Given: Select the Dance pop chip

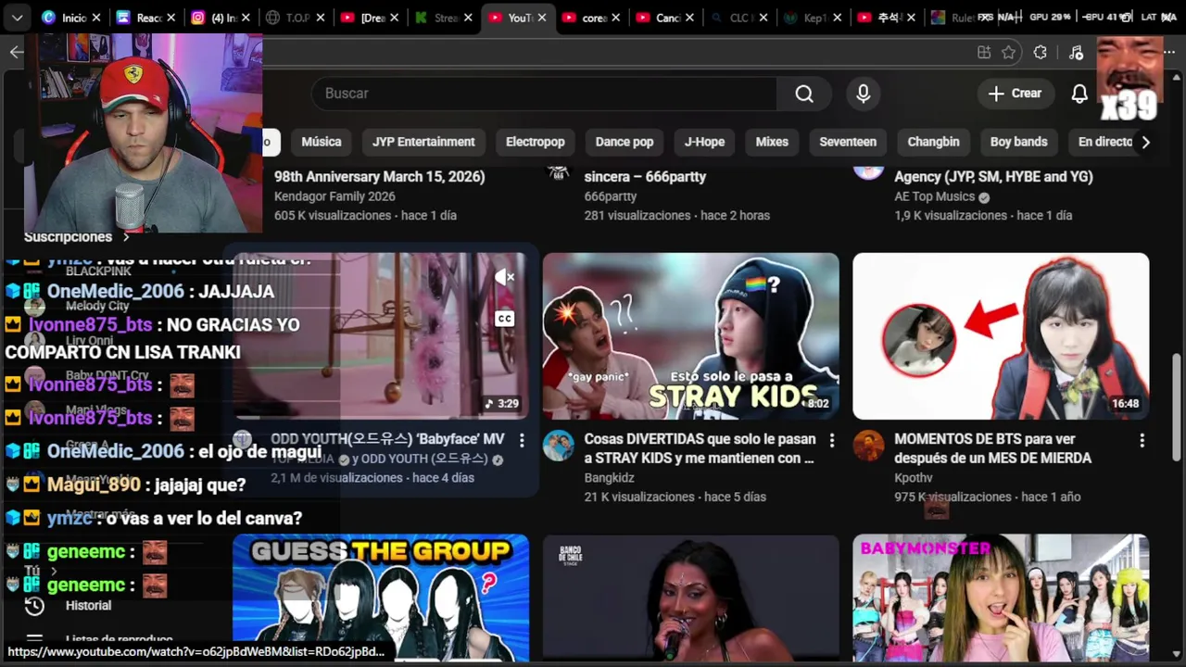Looking at the screenshot, I should [625, 142].
